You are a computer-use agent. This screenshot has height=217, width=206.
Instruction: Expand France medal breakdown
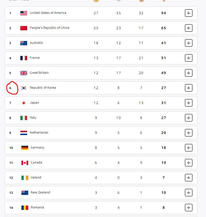(189, 58)
